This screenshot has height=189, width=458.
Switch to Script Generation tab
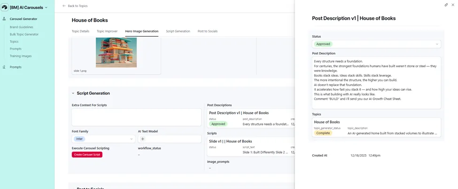(x=178, y=31)
